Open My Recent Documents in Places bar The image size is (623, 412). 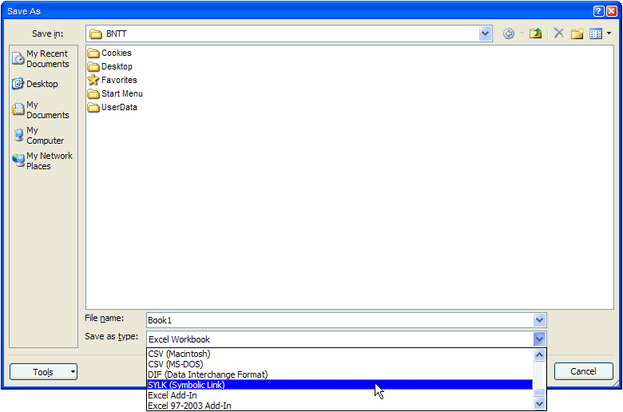(x=43, y=59)
